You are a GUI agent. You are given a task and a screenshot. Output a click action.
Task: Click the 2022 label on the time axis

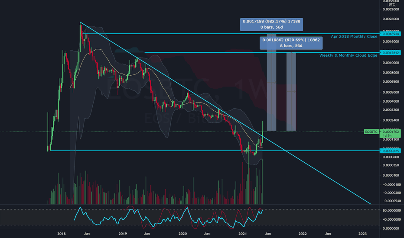click(303, 234)
